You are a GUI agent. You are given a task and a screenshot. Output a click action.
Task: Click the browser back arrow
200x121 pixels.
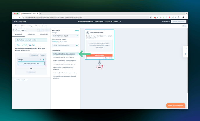pyautogui.click(x=14, y=17)
